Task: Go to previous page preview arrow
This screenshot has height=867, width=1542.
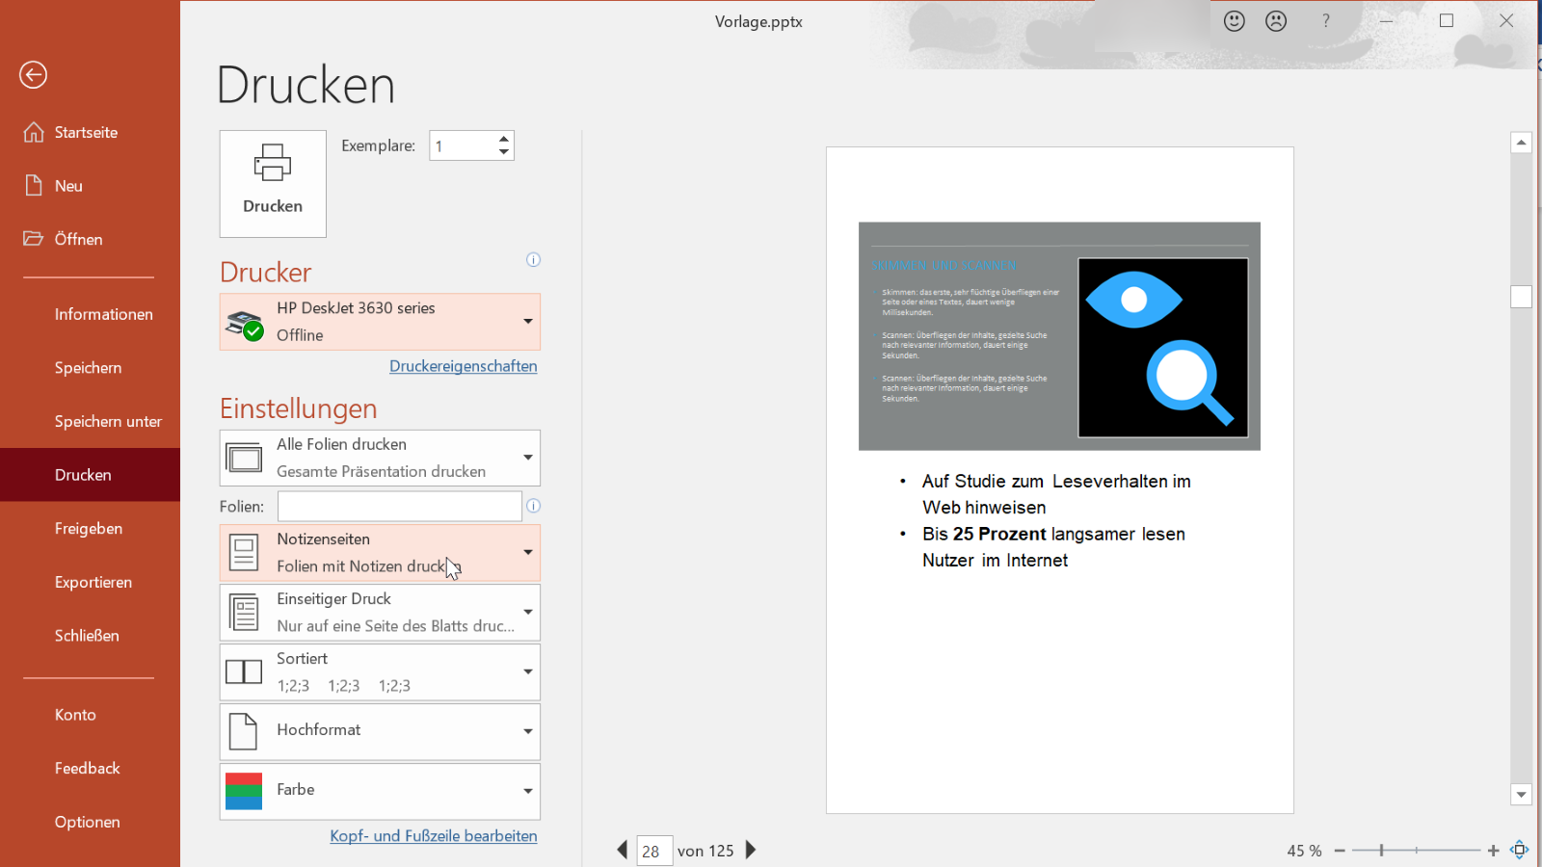Action: pos(623,850)
